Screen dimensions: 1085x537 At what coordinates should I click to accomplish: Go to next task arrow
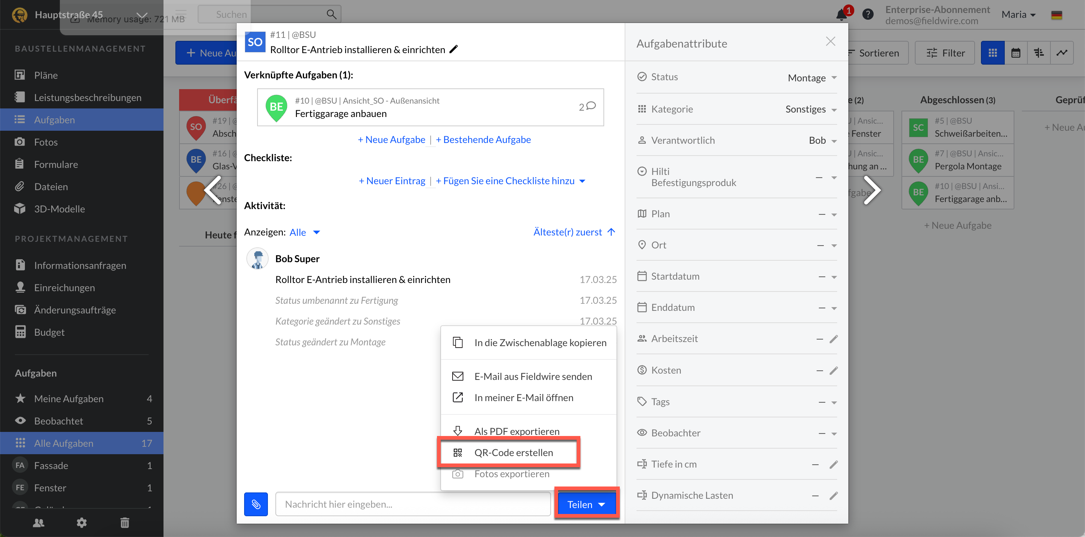[x=871, y=190]
